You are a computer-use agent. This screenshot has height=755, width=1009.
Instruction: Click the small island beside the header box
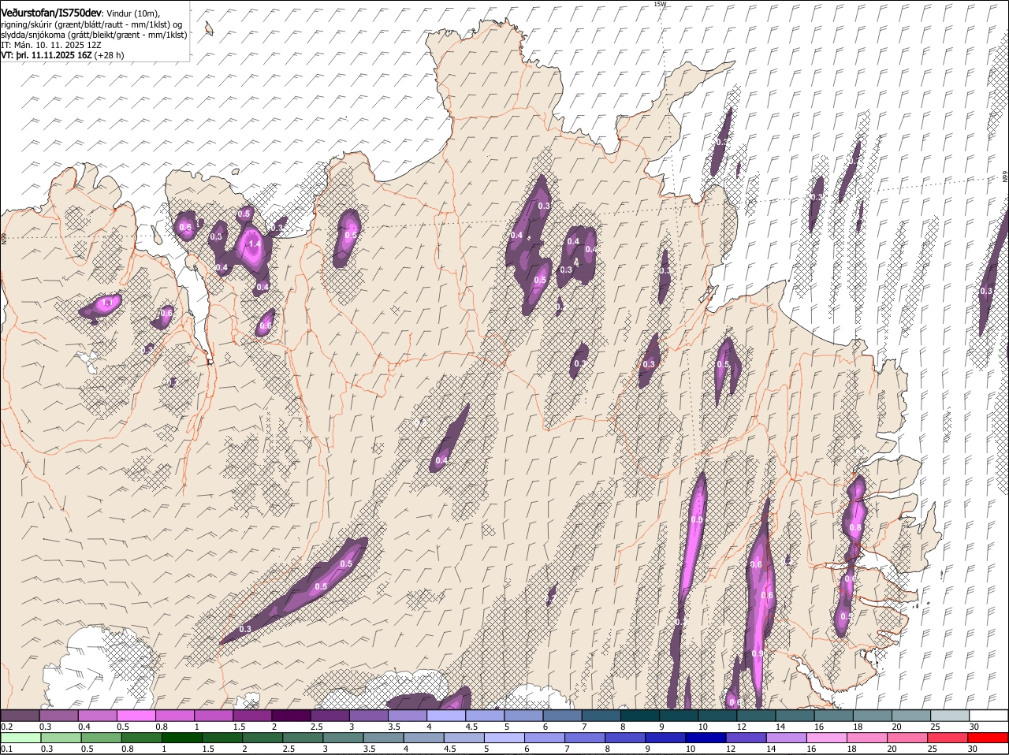point(209,29)
